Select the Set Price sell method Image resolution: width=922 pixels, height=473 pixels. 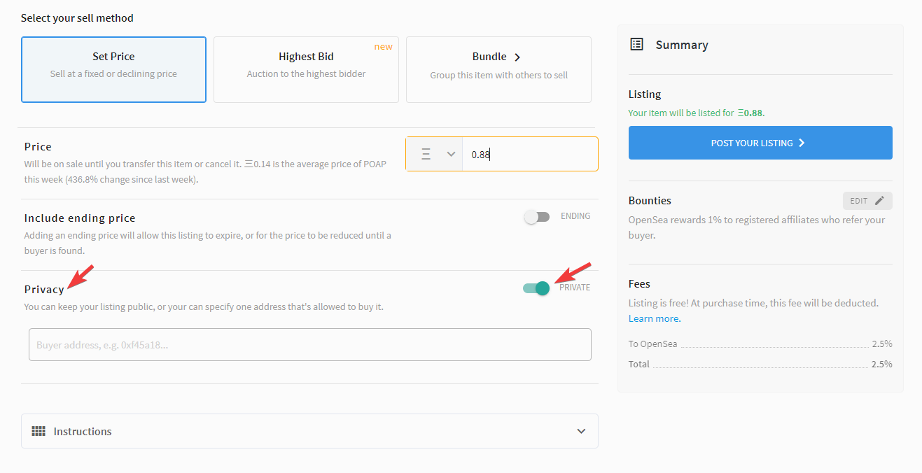(113, 69)
